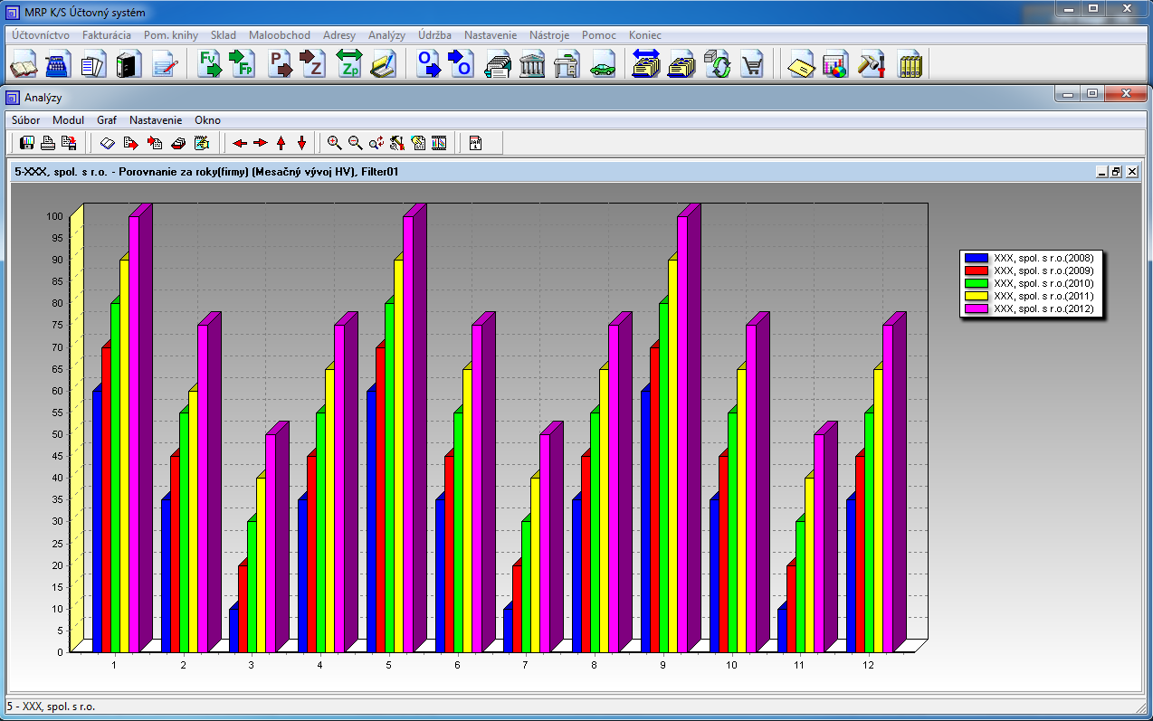This screenshot has width=1153, height=721.
Task: Click the red eraser icon in Analýzy toolbar
Action: point(178,142)
